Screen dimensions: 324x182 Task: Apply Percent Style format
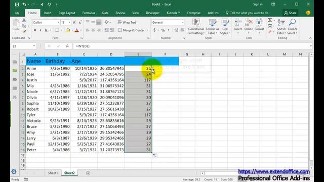coord(163,30)
